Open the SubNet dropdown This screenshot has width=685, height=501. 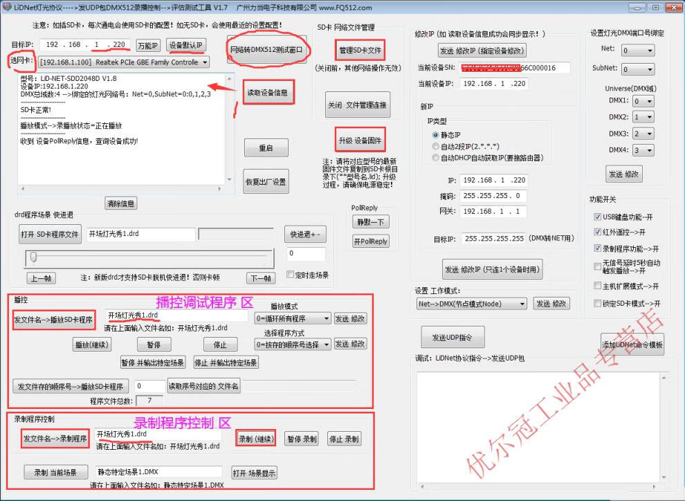pos(638,69)
